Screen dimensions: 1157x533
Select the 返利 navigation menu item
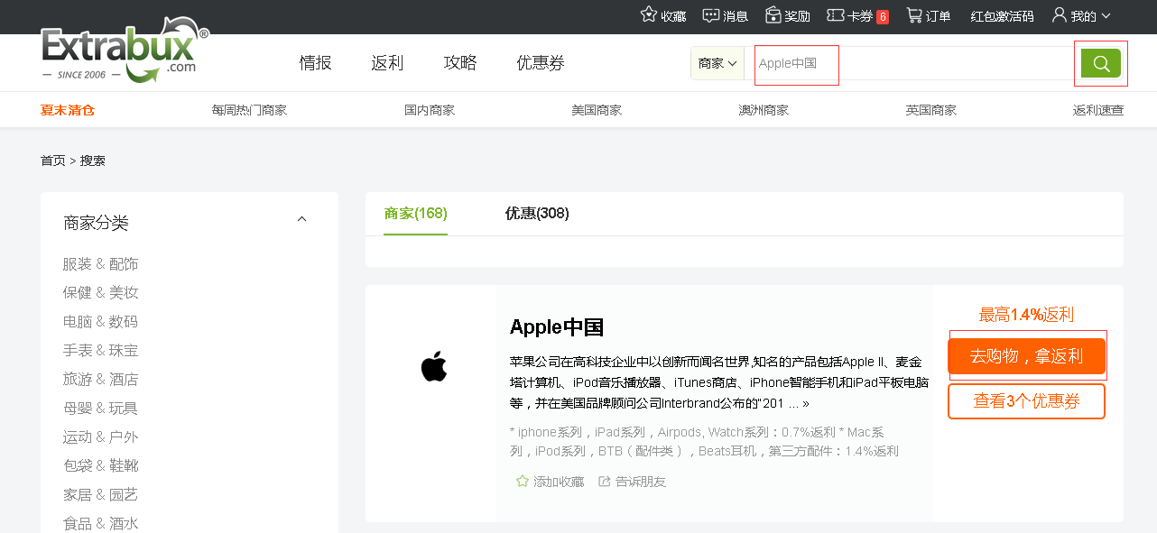[387, 63]
